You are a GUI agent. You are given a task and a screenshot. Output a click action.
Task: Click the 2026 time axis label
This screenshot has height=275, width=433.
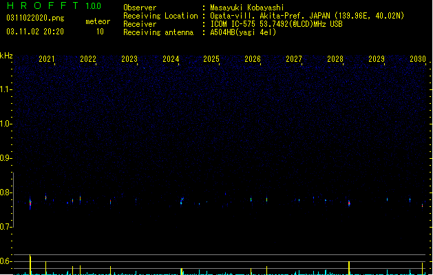click(x=253, y=59)
